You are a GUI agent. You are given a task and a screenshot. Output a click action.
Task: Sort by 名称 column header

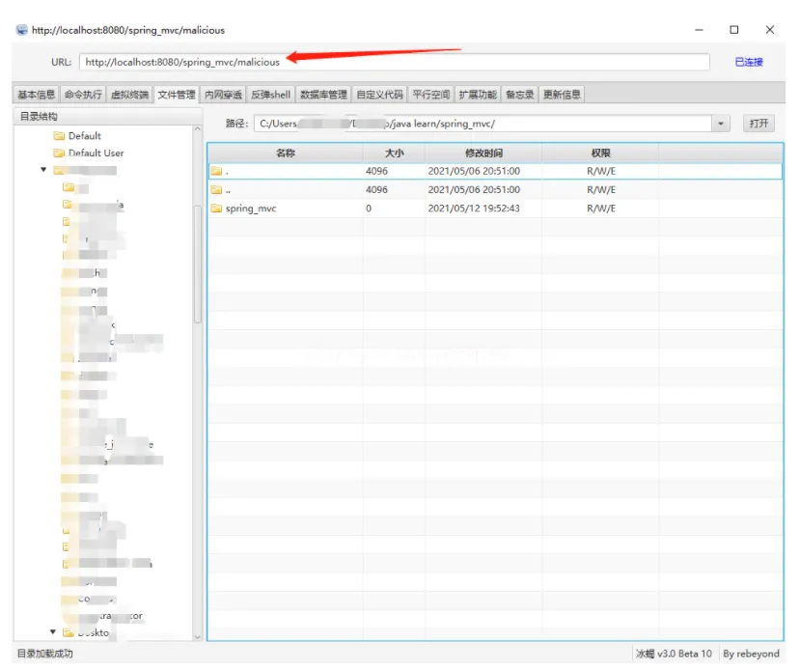click(x=286, y=153)
